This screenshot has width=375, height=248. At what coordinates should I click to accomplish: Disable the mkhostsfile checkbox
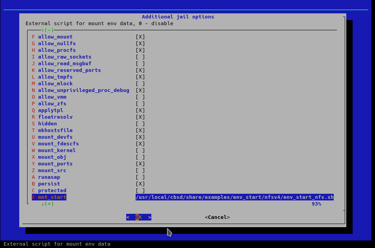coord(140,130)
